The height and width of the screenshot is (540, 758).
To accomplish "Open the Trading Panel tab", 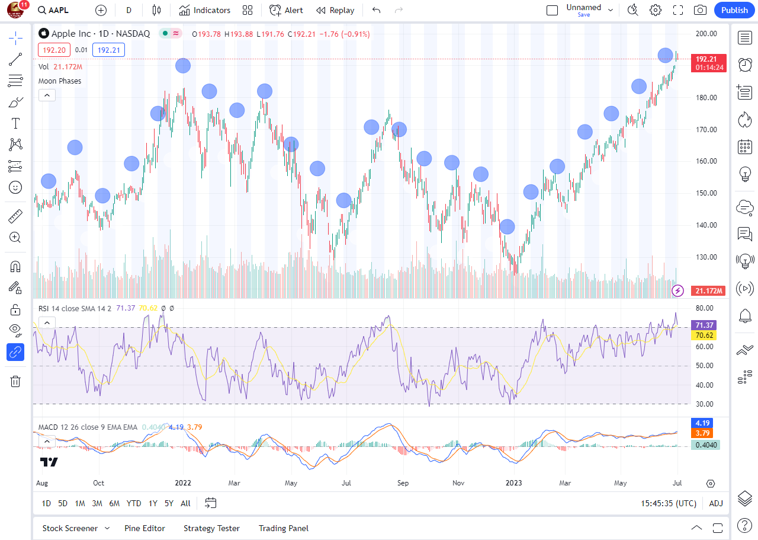I will coord(284,528).
